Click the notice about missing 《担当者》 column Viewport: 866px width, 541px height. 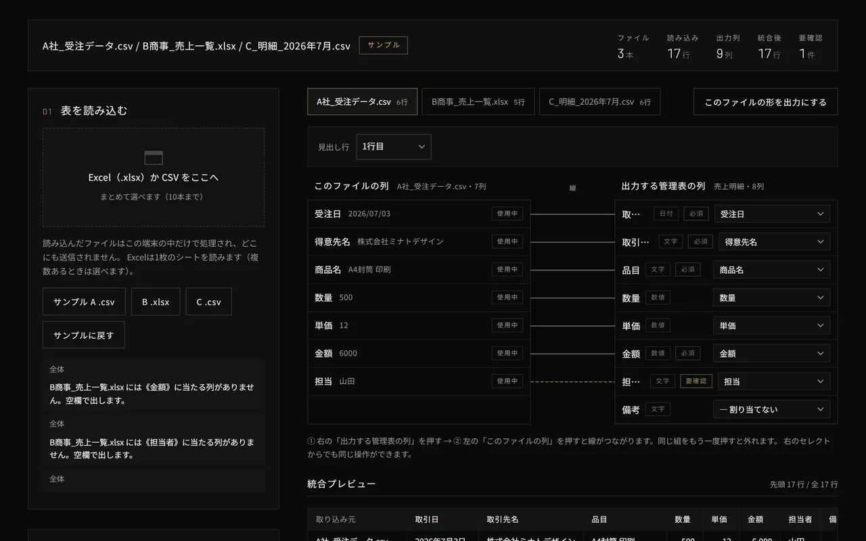click(x=154, y=442)
